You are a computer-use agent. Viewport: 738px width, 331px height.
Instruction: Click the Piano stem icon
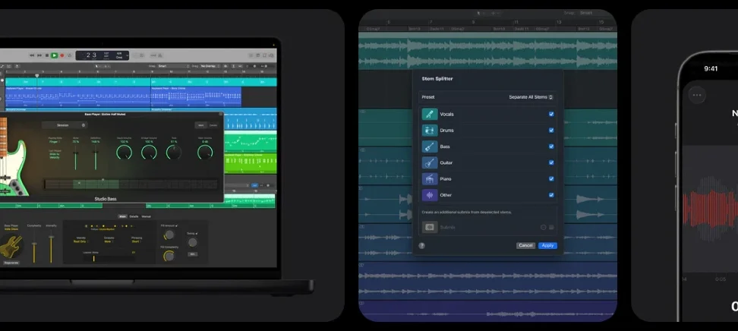tap(430, 179)
